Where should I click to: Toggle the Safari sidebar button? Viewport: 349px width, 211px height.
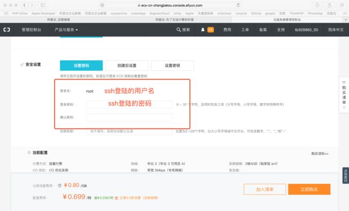coord(43,5)
